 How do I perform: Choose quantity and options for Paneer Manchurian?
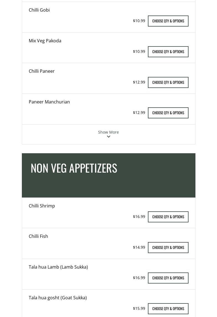pos(168,113)
